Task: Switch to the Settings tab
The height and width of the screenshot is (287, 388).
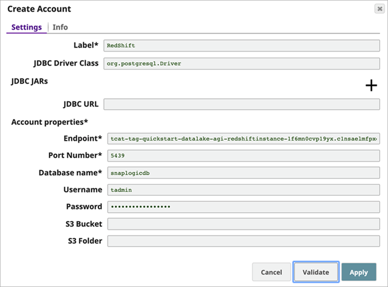Action: coord(27,27)
